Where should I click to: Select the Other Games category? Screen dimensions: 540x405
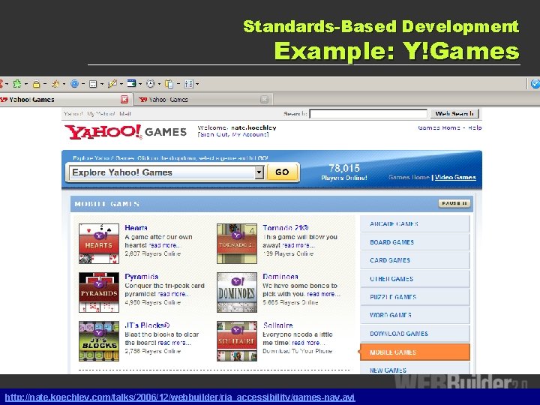415,278
